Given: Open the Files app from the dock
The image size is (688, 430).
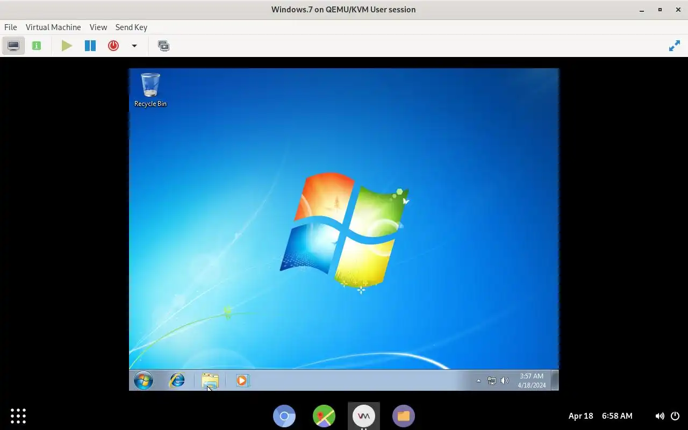Looking at the screenshot, I should pyautogui.click(x=404, y=415).
